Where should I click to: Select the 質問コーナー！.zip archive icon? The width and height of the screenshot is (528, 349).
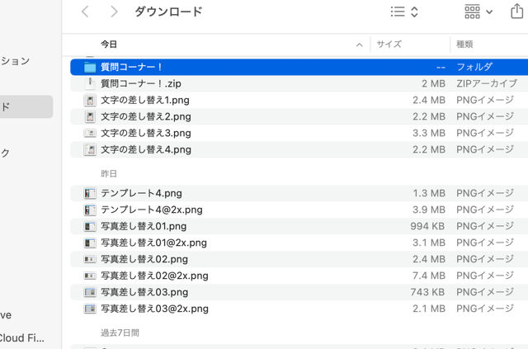click(90, 83)
